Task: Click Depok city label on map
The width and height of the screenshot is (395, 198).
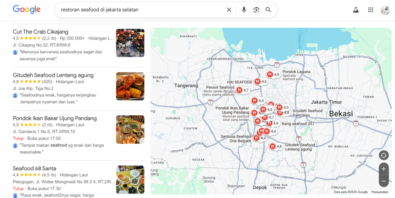Action: coord(260,188)
